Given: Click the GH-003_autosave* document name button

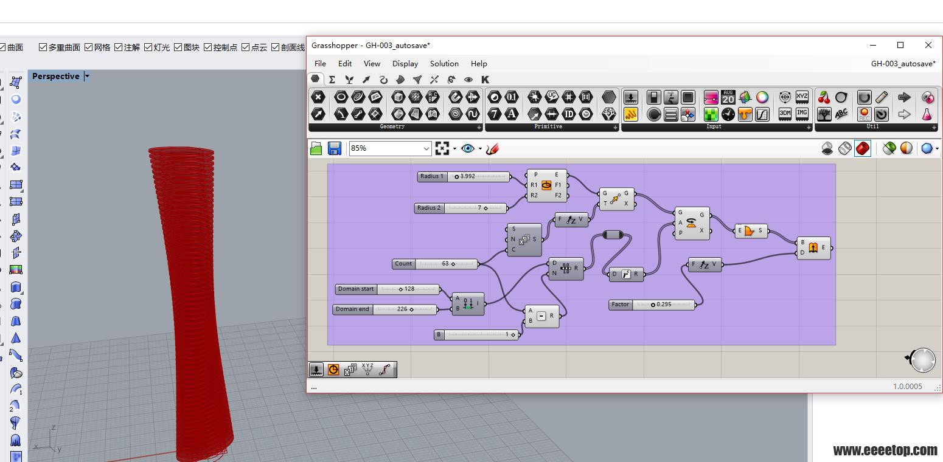Looking at the screenshot, I should (903, 63).
